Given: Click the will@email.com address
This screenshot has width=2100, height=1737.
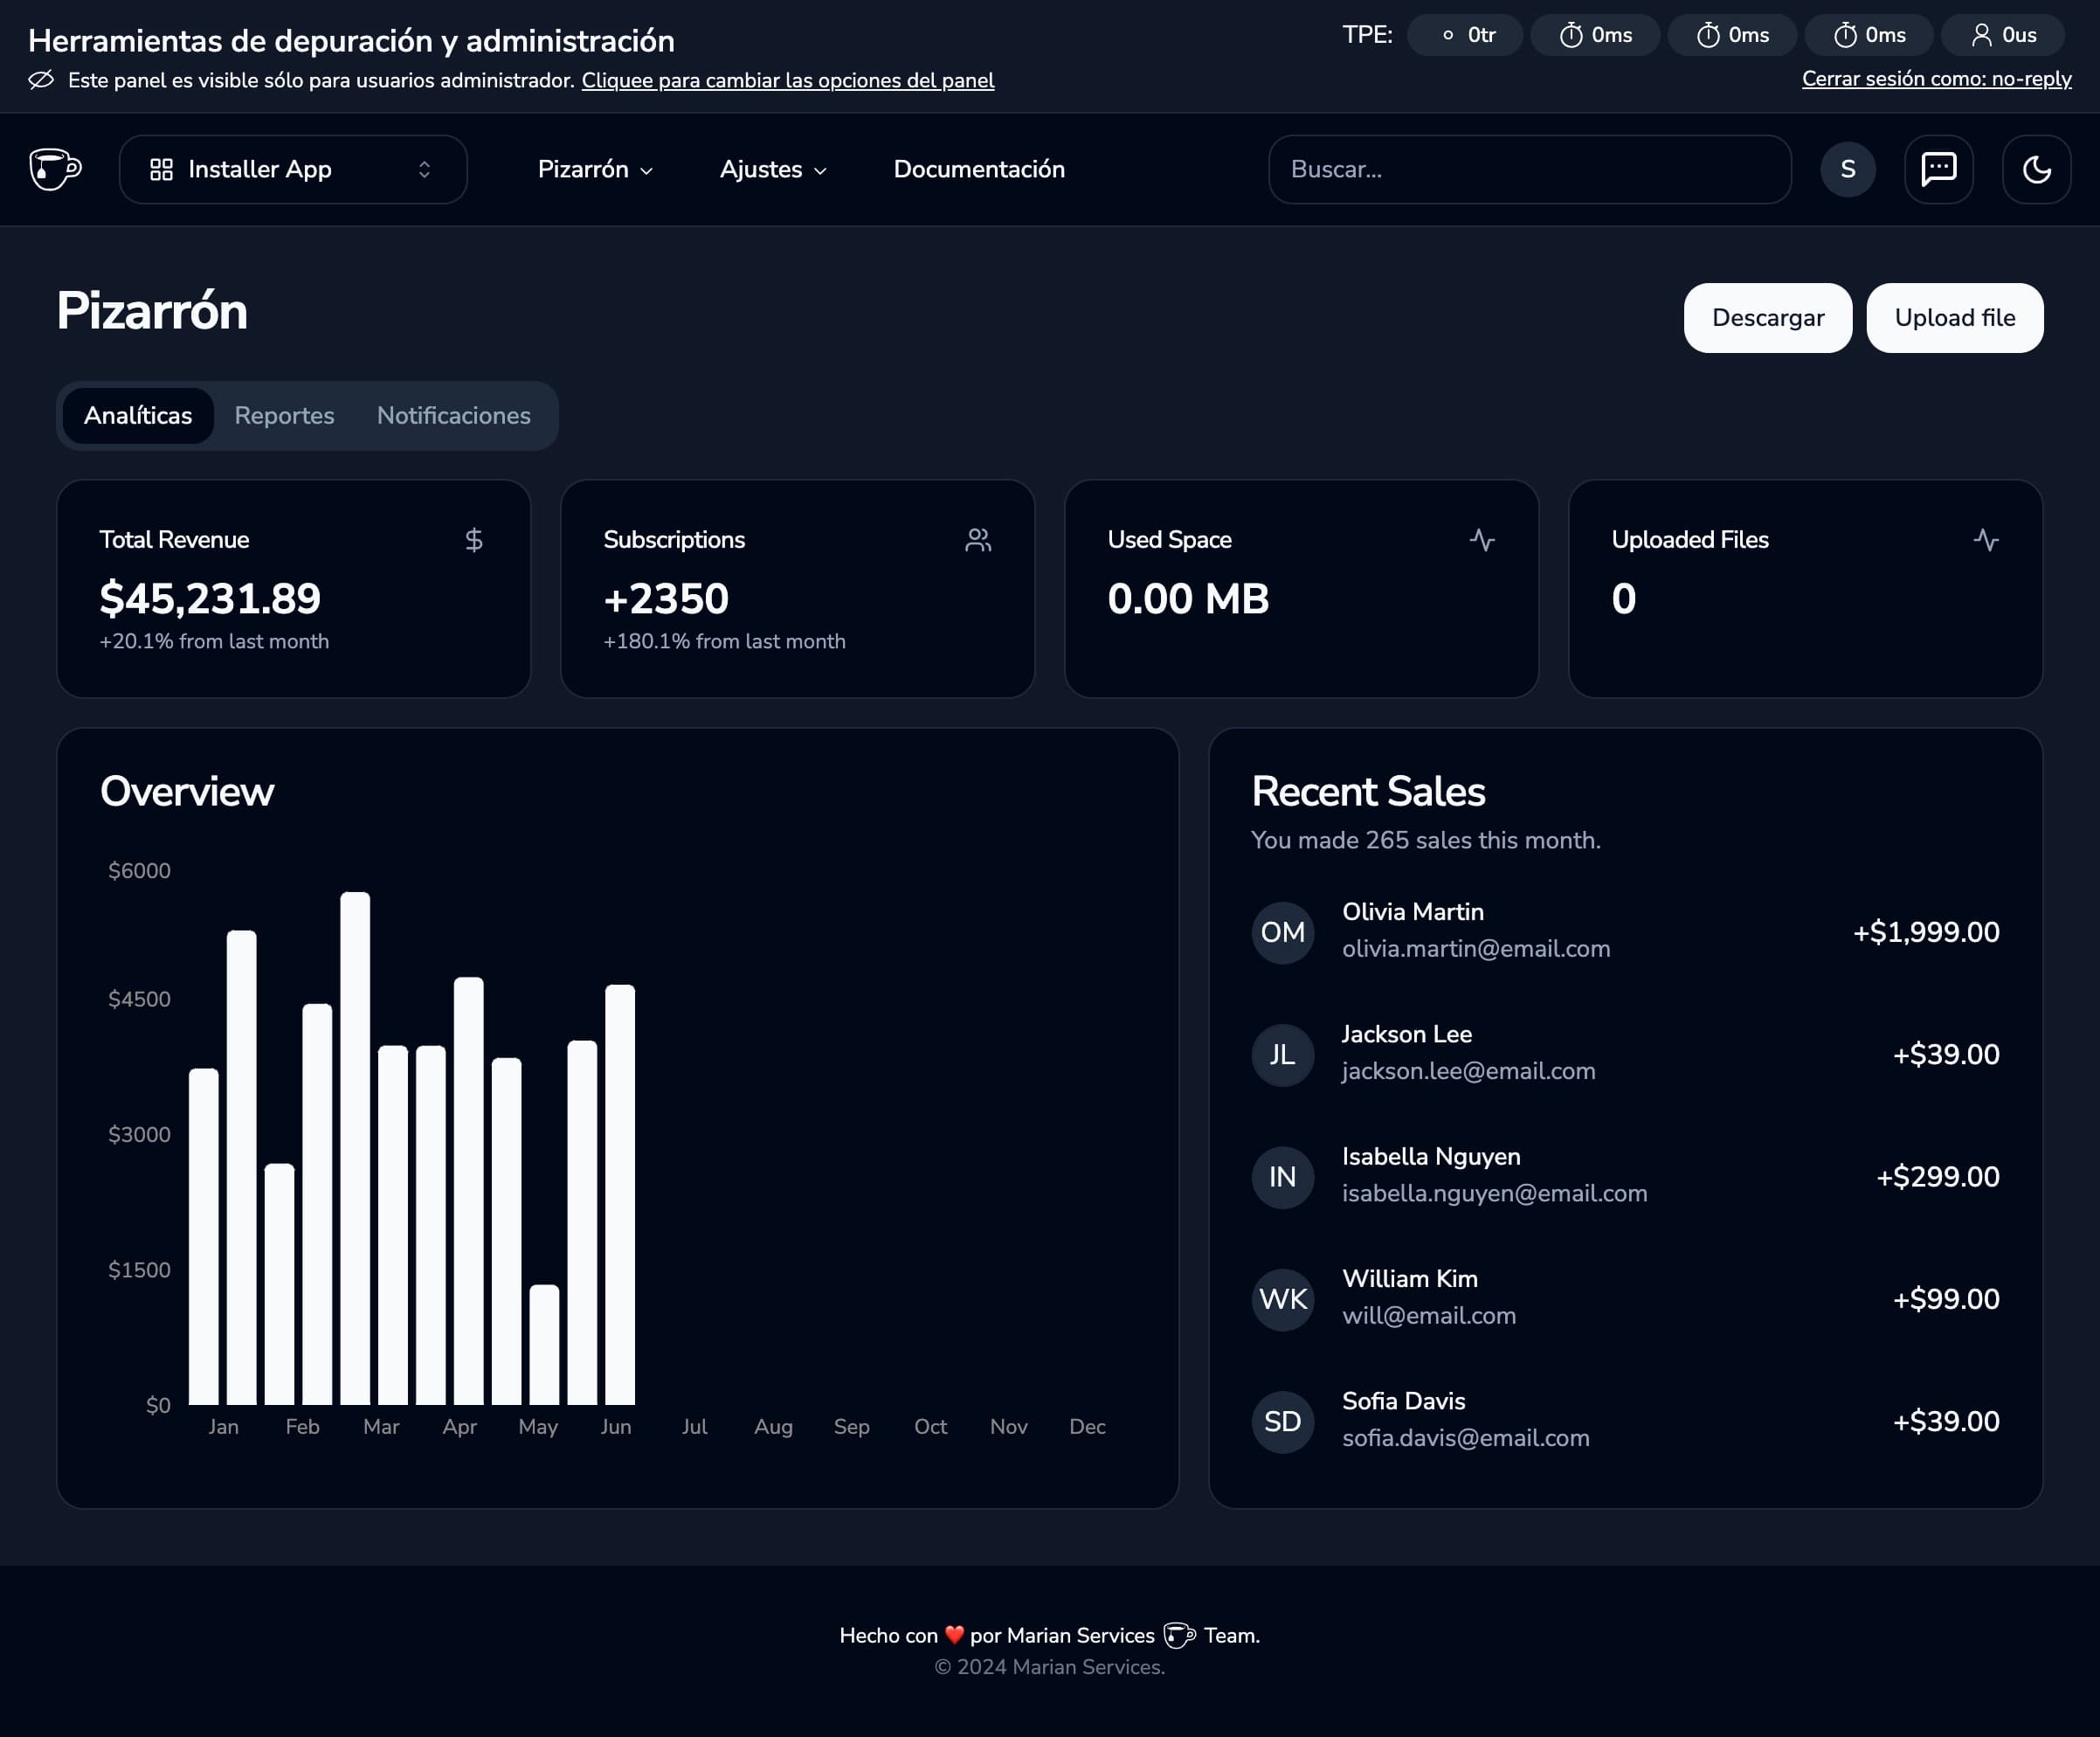Looking at the screenshot, I should (x=1429, y=1315).
